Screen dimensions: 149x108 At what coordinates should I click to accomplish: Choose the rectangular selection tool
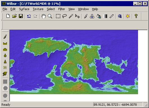click(x=58, y=16)
